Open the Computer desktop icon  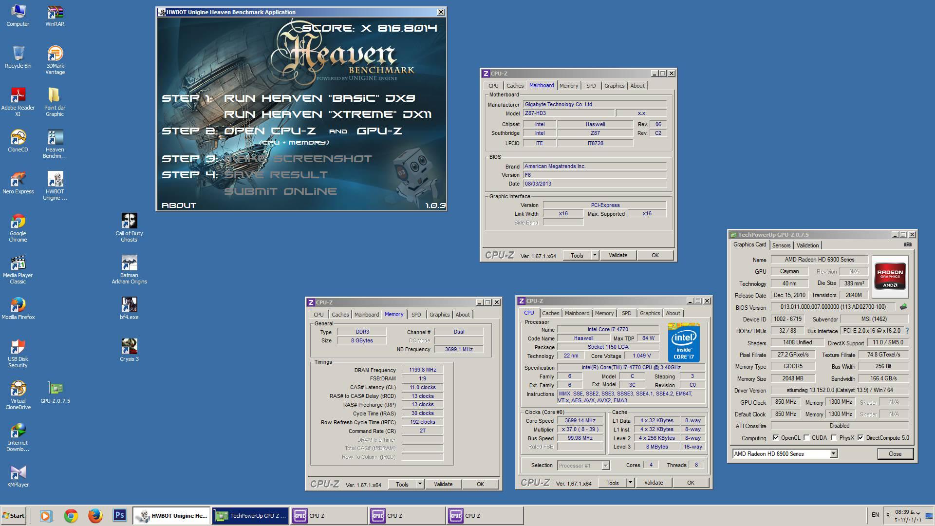coord(18,15)
